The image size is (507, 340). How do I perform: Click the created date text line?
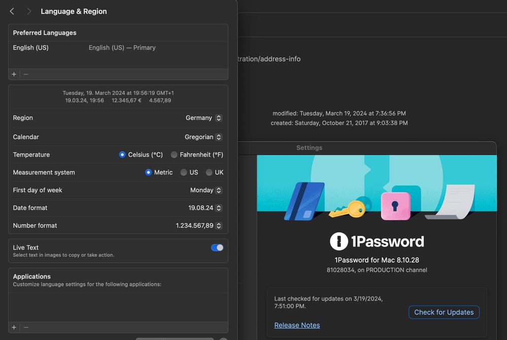[339, 123]
